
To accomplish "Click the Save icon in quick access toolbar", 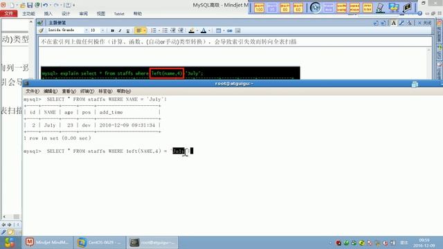I will pyautogui.click(x=30, y=5).
